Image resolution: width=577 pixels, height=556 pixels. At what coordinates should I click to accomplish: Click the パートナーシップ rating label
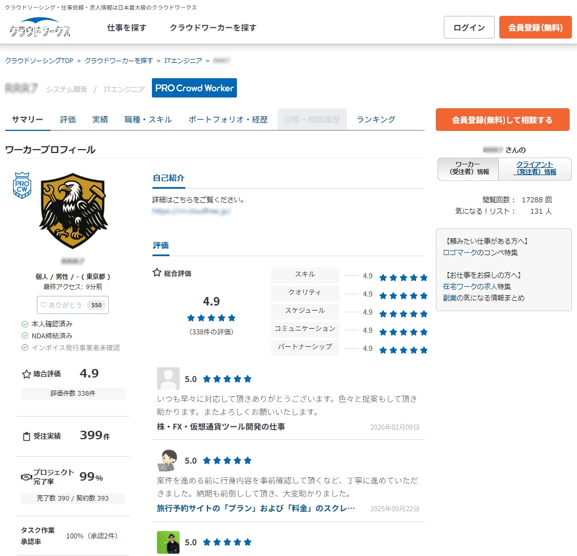pos(305,347)
